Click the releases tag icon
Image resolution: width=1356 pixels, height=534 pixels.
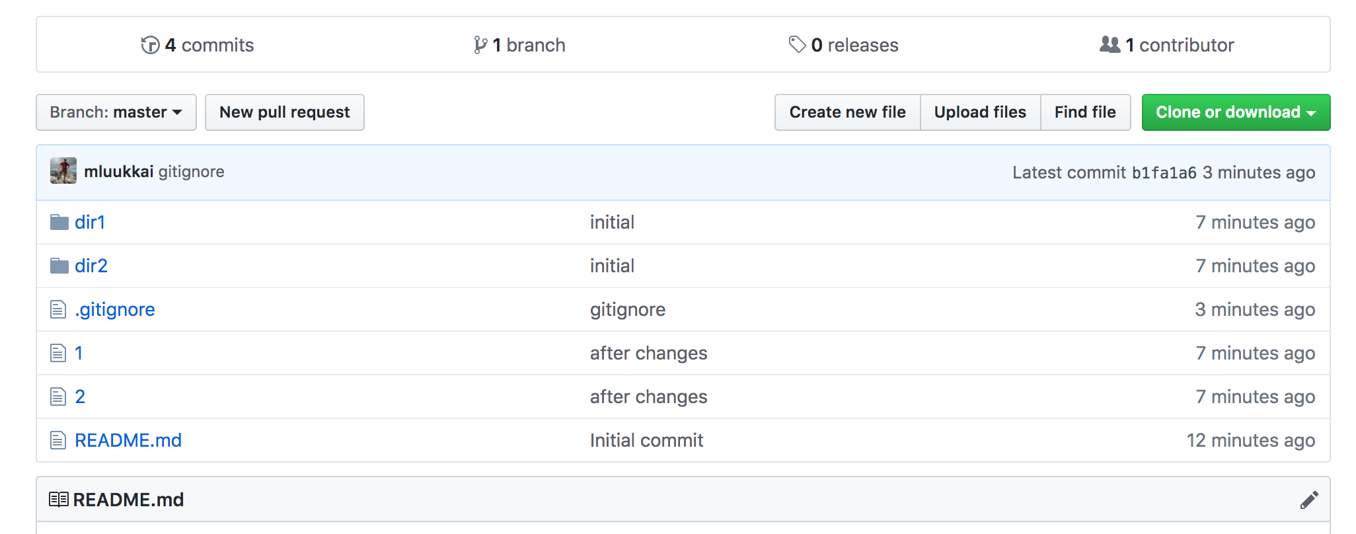pos(797,44)
